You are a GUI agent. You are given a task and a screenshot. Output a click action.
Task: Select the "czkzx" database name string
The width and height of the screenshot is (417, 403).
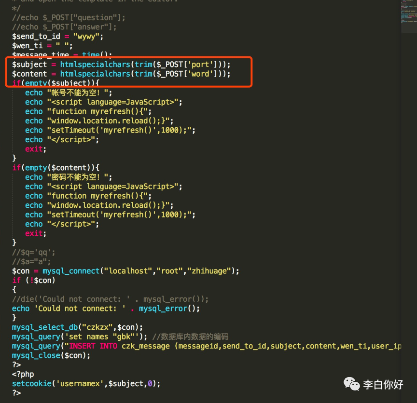coord(97,327)
